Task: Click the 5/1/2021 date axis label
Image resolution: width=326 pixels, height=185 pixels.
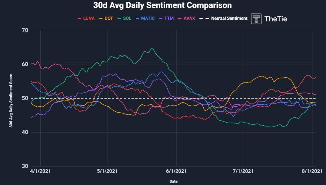Action: click(x=107, y=171)
